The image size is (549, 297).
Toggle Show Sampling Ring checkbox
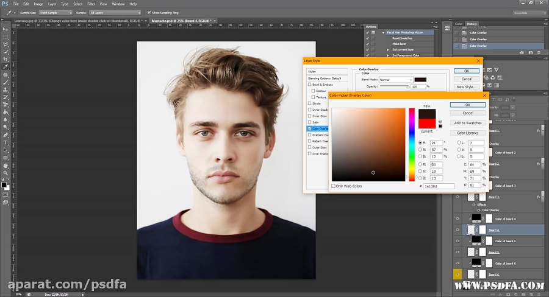click(x=149, y=13)
